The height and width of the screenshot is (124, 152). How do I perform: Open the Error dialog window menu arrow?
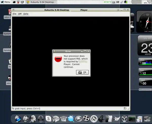[x=54, y=51]
